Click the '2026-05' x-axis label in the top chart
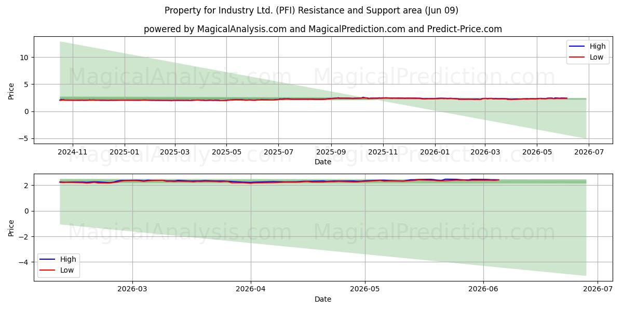 [537, 152]
